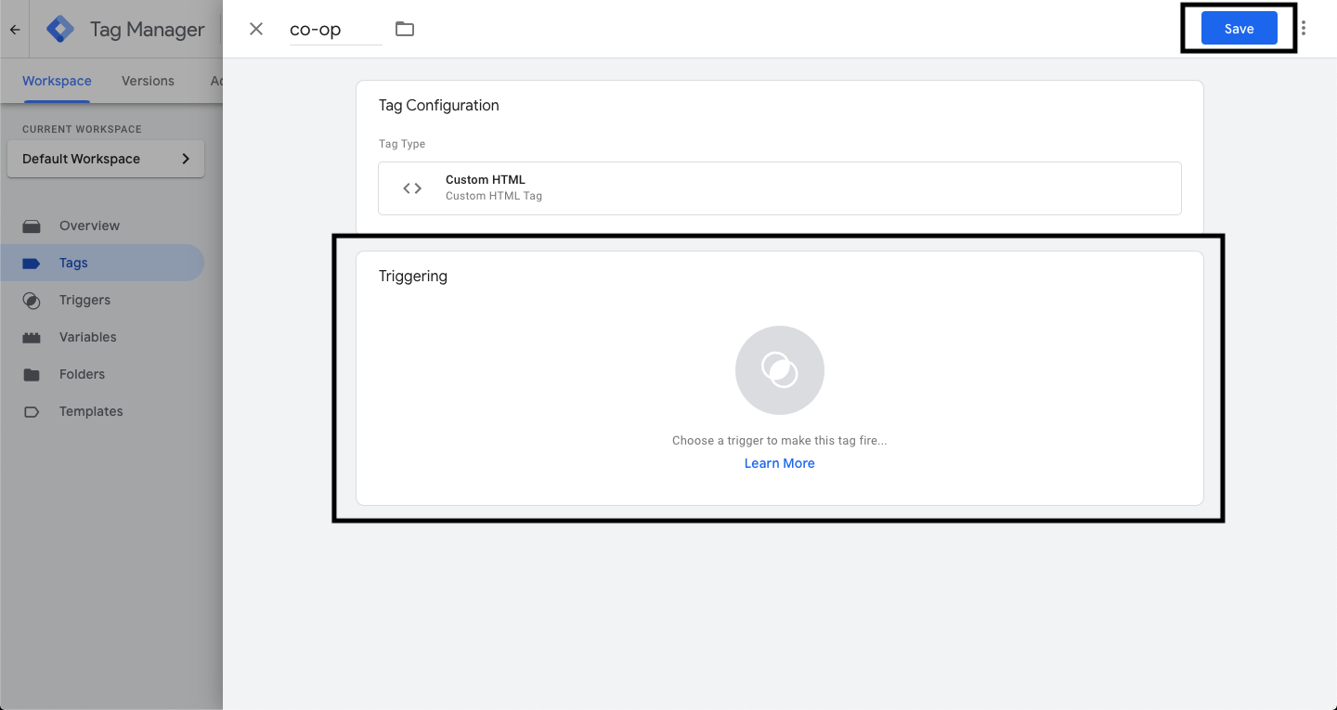
Task: Open Overview in the sidebar
Action: pos(89,226)
